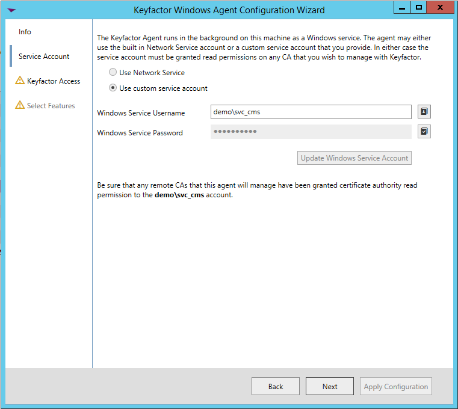Maximize the wizard window
The height and width of the screenshot is (409, 458).
click(x=418, y=7)
